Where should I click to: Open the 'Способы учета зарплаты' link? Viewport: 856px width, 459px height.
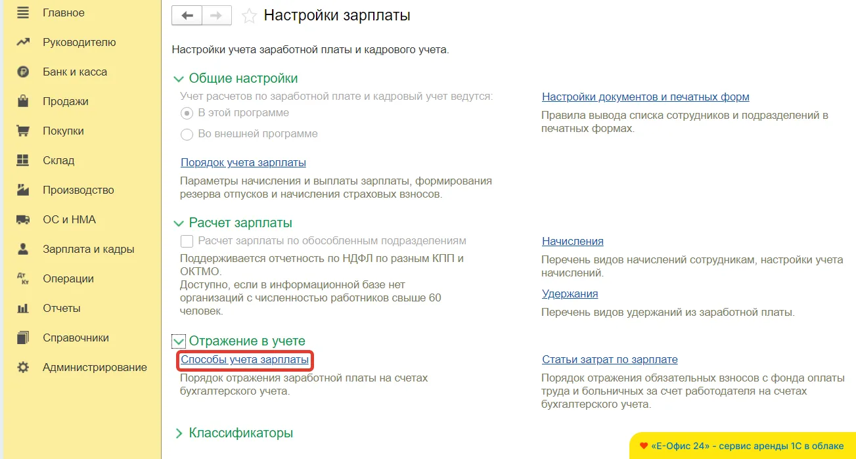point(244,359)
